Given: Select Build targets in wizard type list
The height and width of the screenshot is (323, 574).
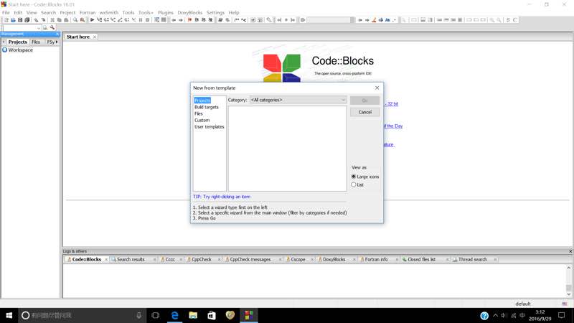Looking at the screenshot, I should (x=207, y=107).
